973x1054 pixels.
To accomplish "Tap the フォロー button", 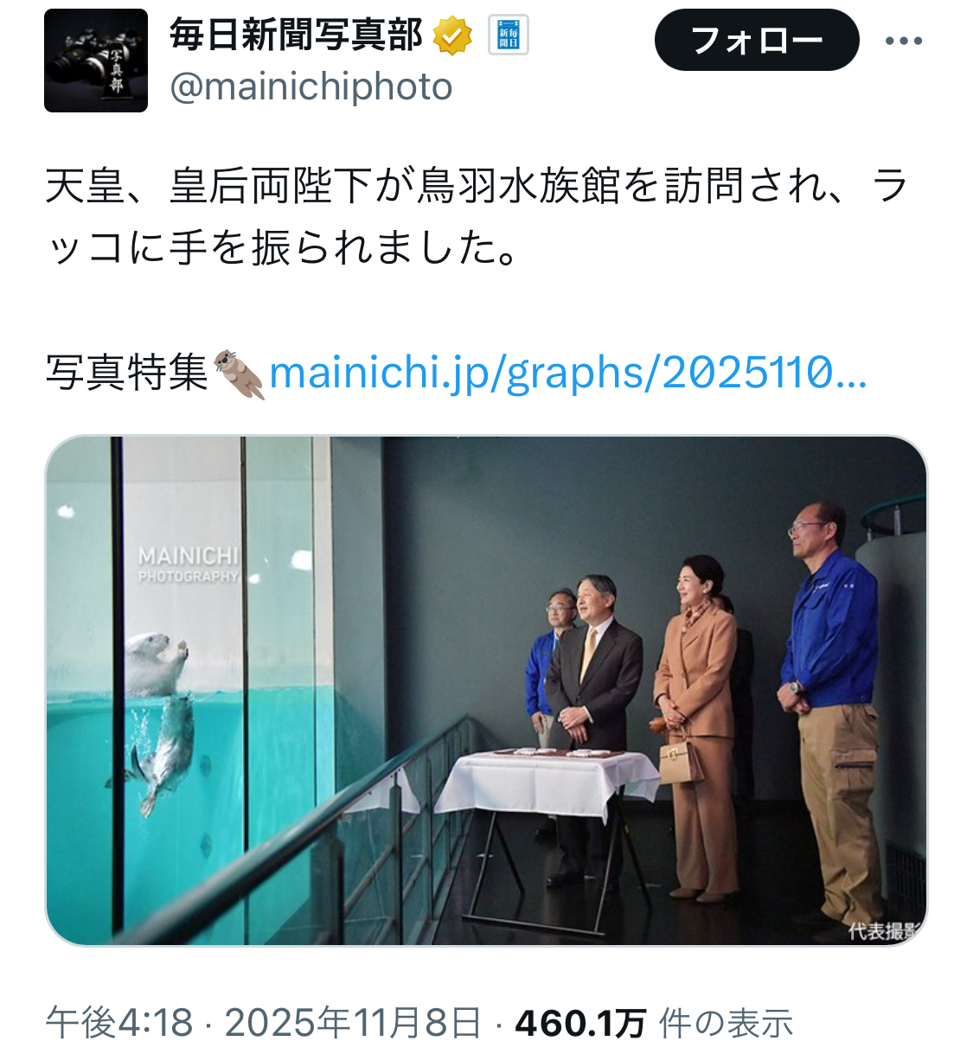I will tap(757, 40).
